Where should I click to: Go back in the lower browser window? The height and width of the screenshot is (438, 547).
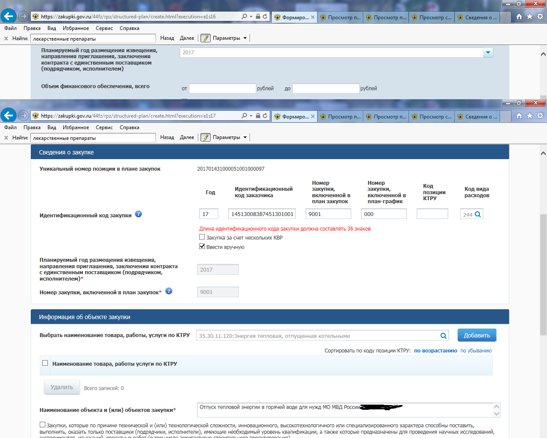point(8,115)
